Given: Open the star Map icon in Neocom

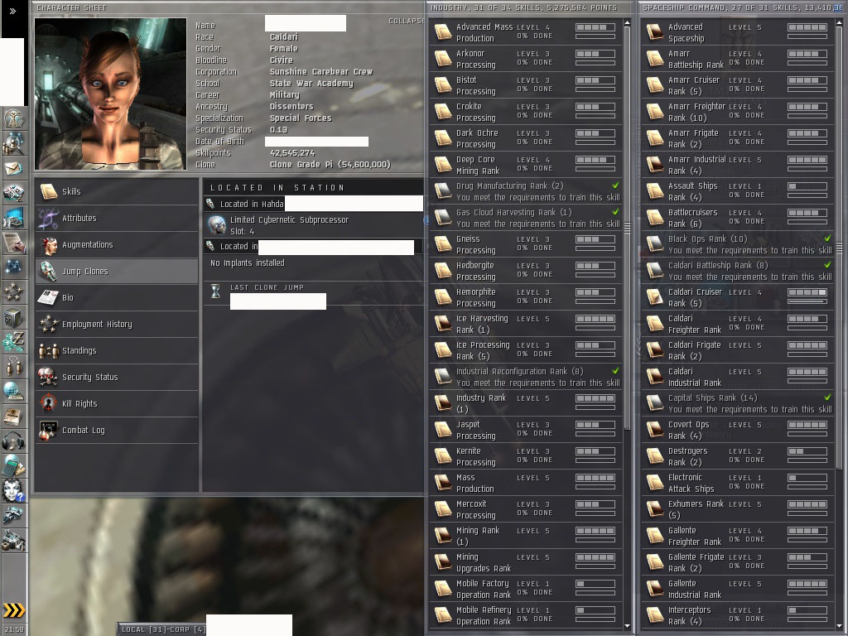Looking at the screenshot, I should pyautogui.click(x=13, y=267).
